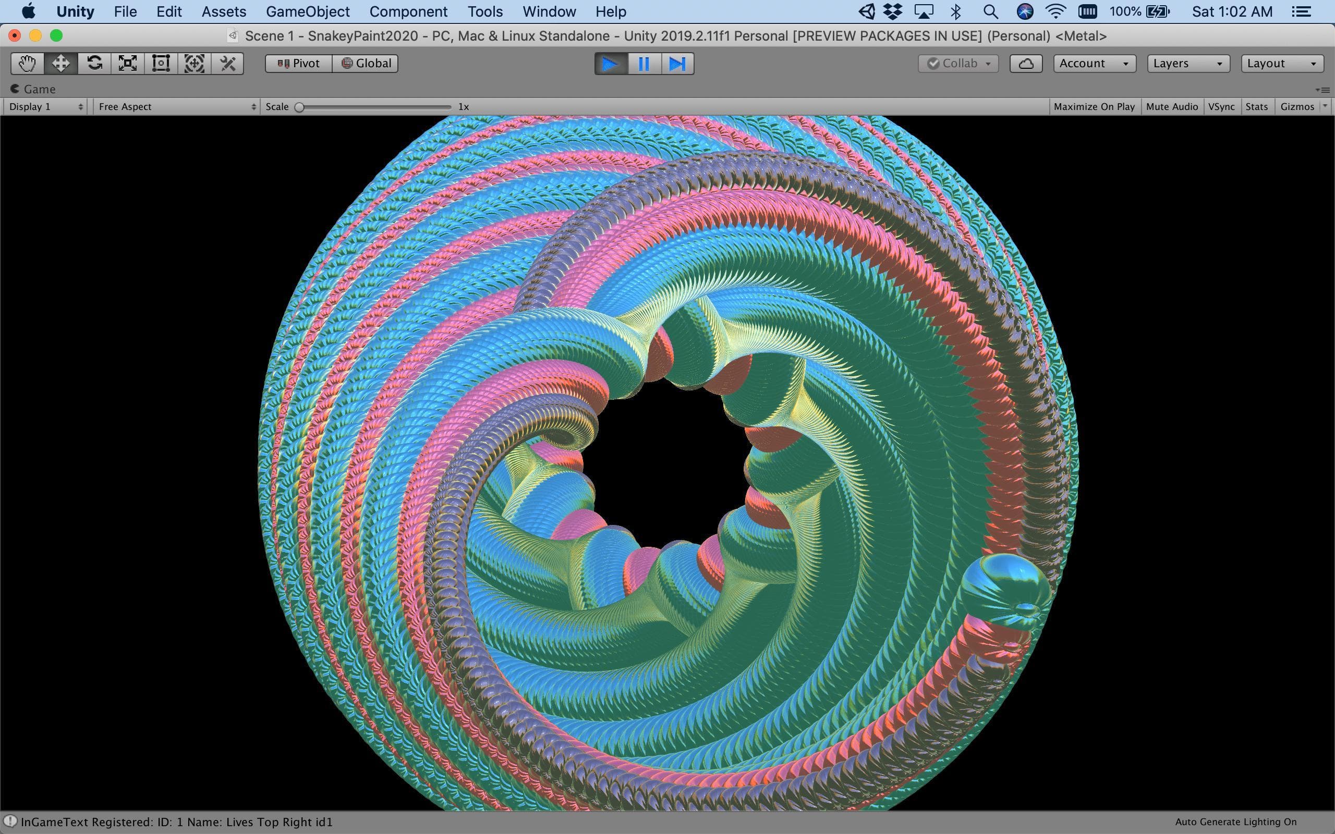Image resolution: width=1335 pixels, height=834 pixels.
Task: Open the Help menu
Action: click(x=611, y=11)
